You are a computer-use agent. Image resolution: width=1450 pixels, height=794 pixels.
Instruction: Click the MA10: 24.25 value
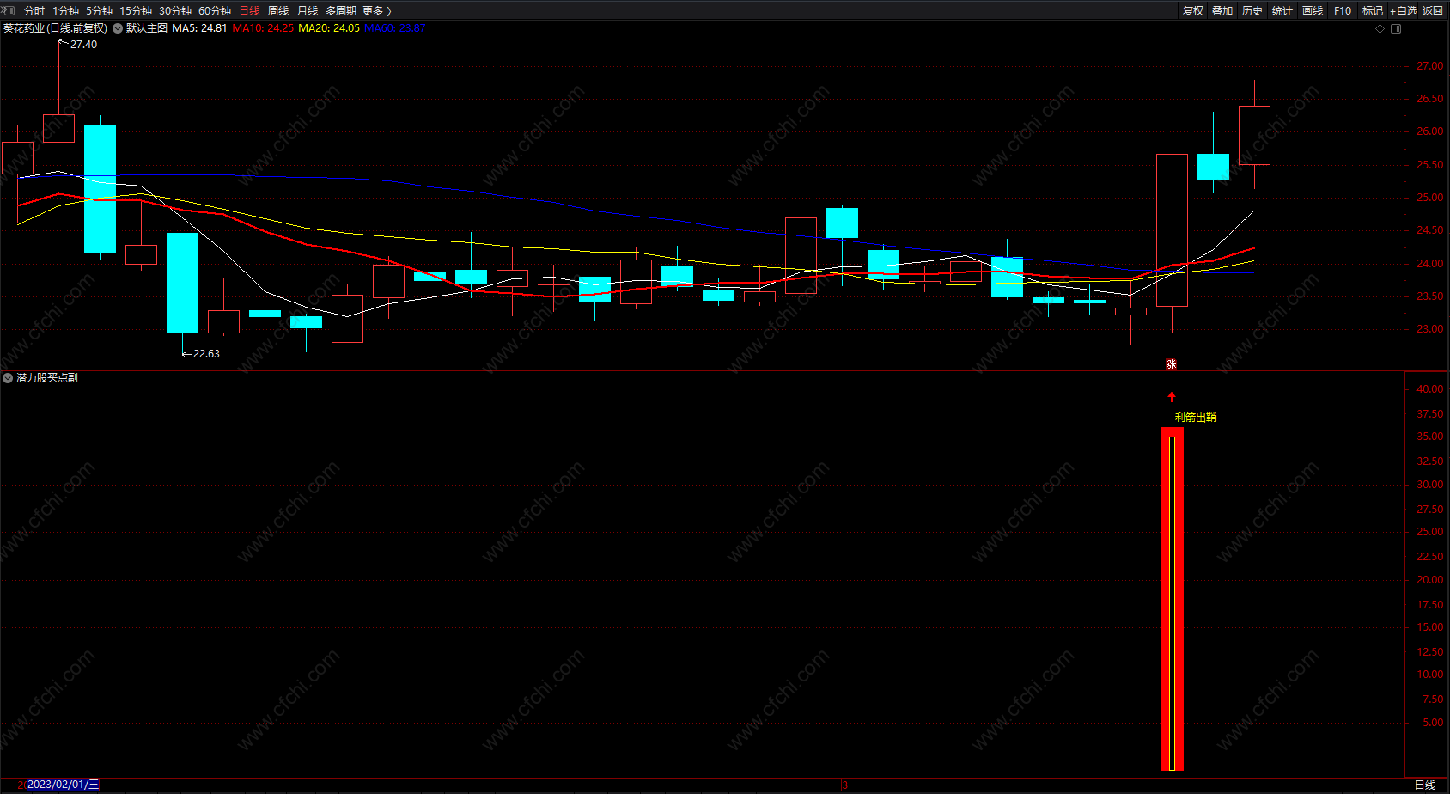pos(263,28)
